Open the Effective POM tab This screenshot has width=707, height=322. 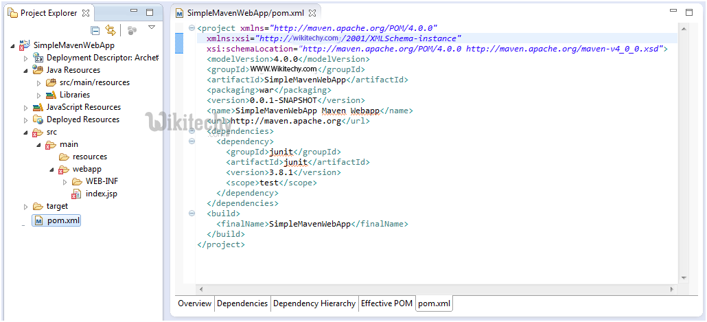[x=386, y=303]
